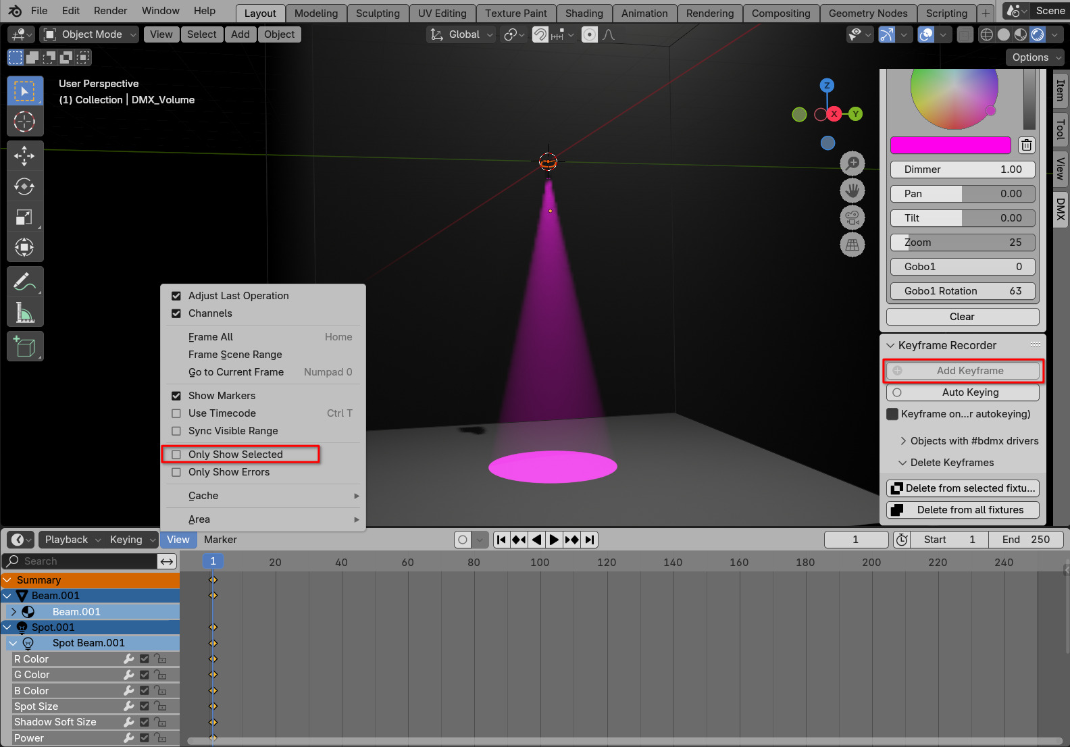Choose the Scale tool
Screen dimensions: 1070x747
pyautogui.click(x=25, y=217)
